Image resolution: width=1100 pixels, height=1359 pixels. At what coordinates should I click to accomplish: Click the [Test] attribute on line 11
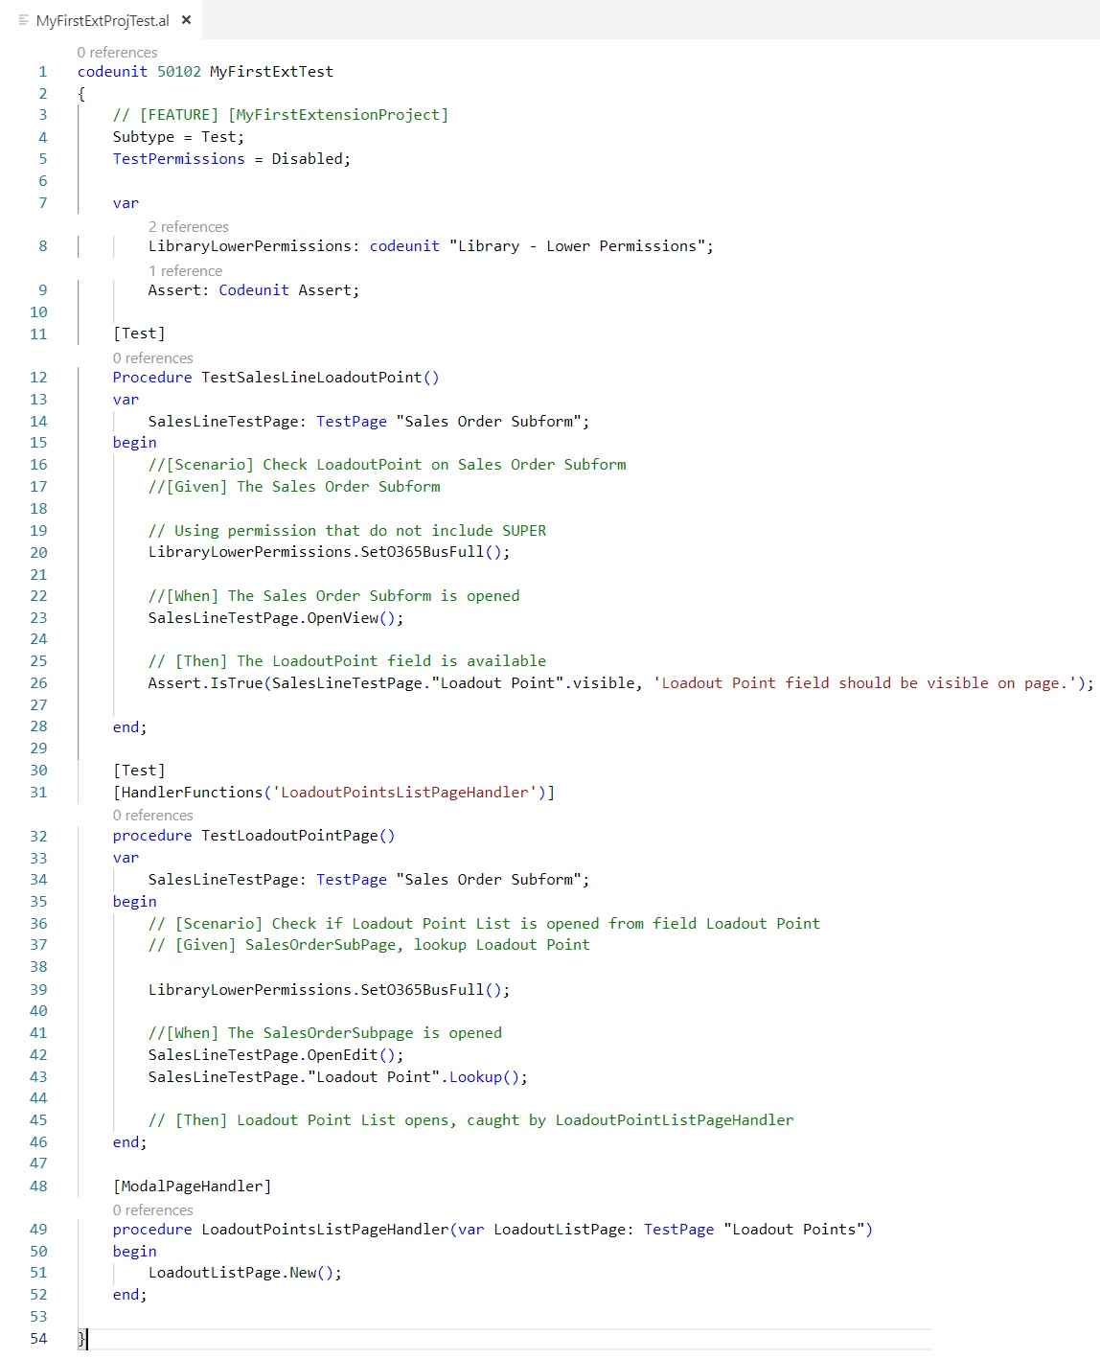139,334
